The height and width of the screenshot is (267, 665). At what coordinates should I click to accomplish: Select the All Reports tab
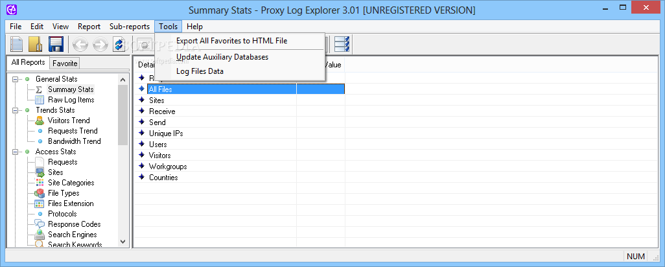[x=28, y=62]
